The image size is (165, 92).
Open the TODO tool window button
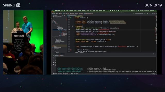click(76, 74)
